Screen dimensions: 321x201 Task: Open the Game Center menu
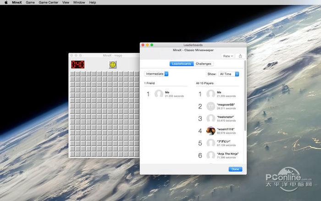coord(48,2)
